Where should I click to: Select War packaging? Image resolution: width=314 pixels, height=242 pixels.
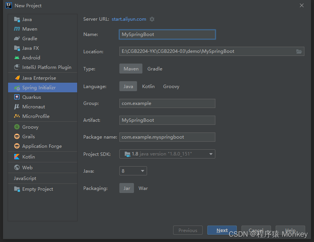[143, 188]
